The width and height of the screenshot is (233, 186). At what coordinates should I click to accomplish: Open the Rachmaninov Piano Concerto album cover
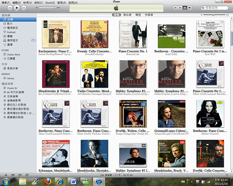click(x=56, y=34)
